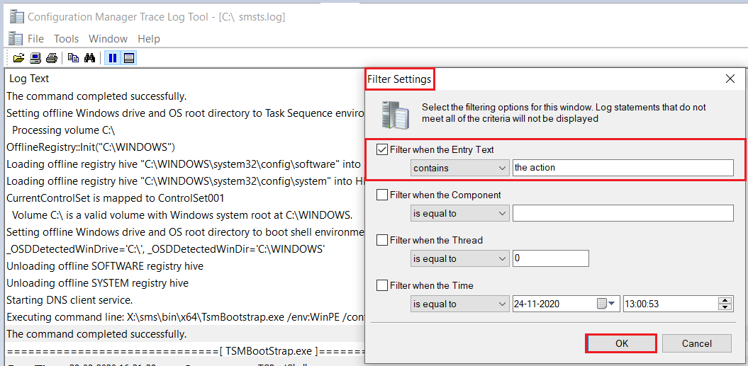Select row 'Unloading offline SOFTWARE registry hive'
The width and height of the screenshot is (748, 366).
tap(184, 266)
